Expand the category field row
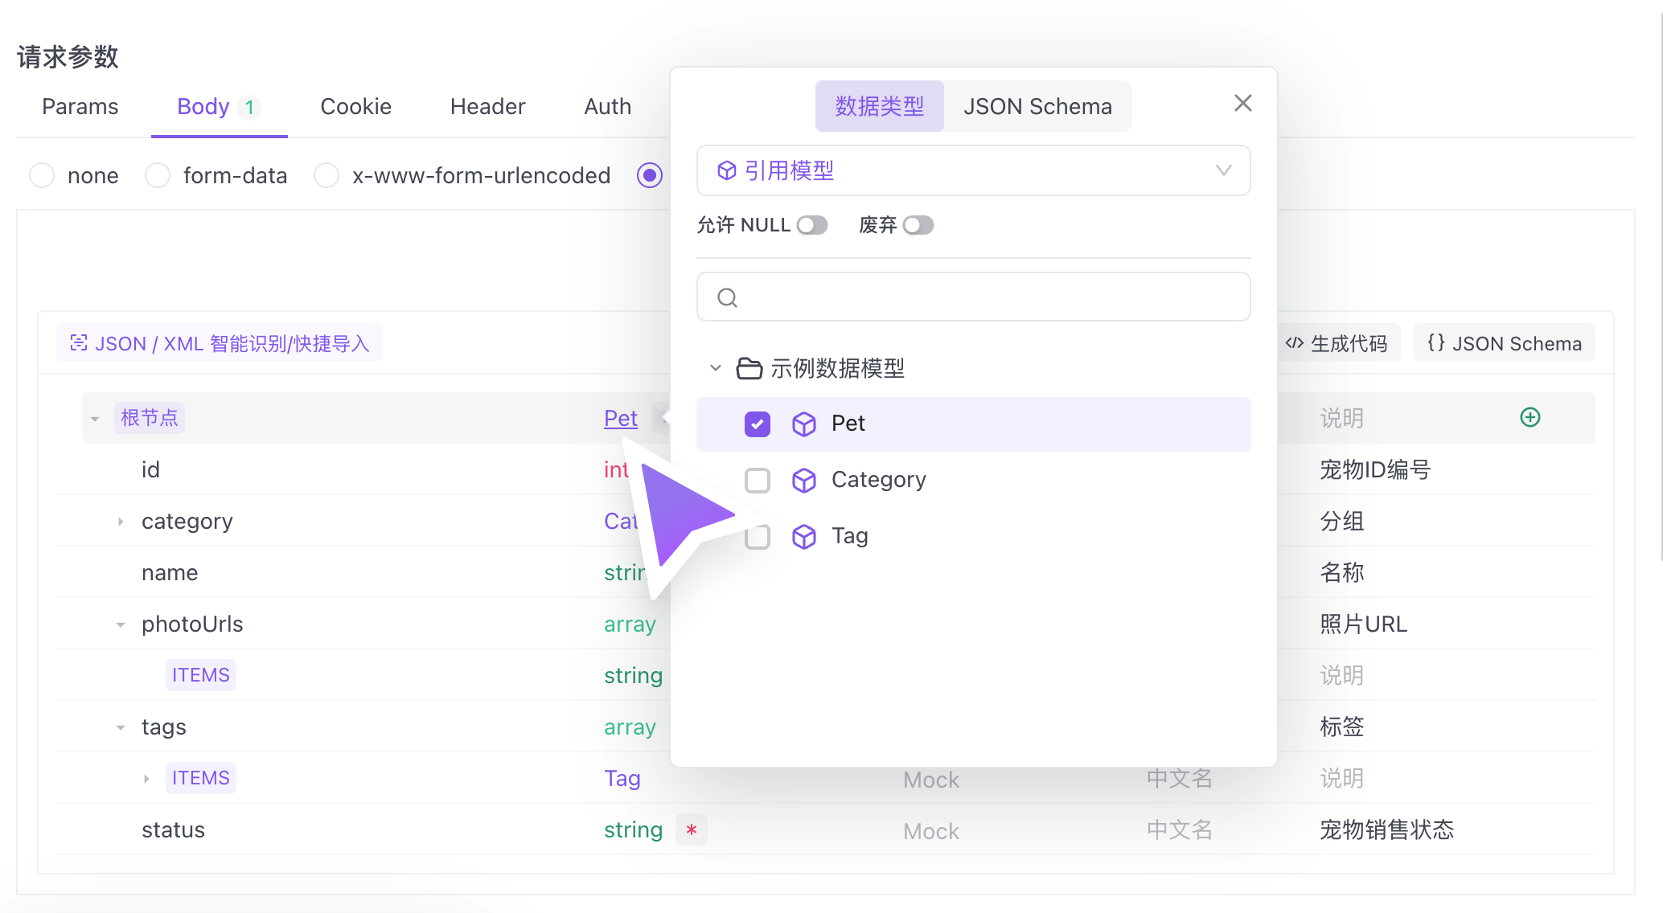Image resolution: width=1663 pixels, height=913 pixels. click(x=121, y=522)
